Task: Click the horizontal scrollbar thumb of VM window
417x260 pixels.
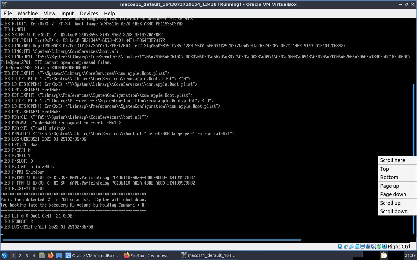Action: (152, 240)
